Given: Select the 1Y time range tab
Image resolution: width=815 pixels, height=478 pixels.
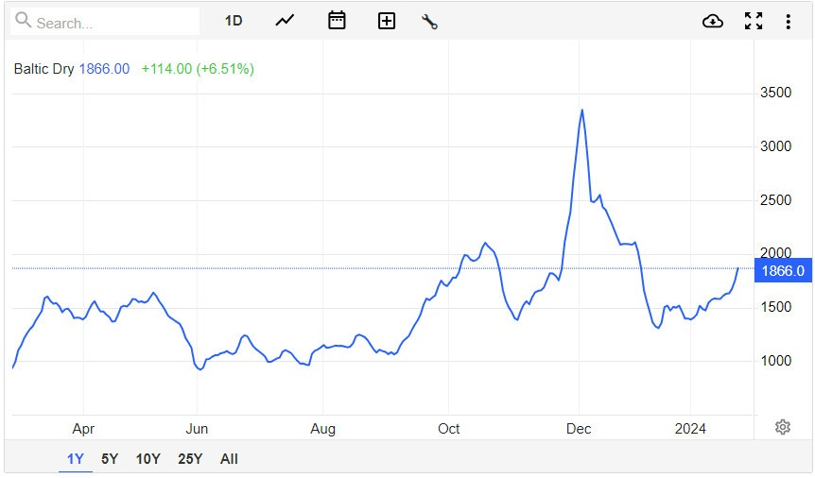Looking at the screenshot, I should pyautogui.click(x=76, y=459).
